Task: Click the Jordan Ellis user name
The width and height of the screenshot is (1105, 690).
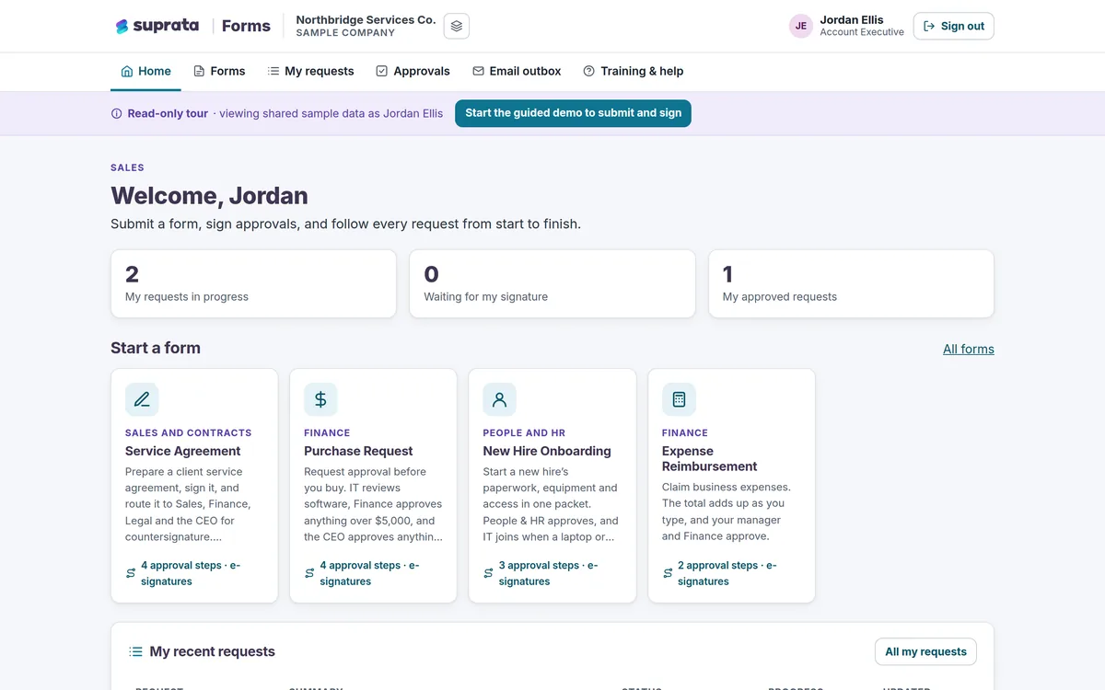Action: pyautogui.click(x=852, y=19)
